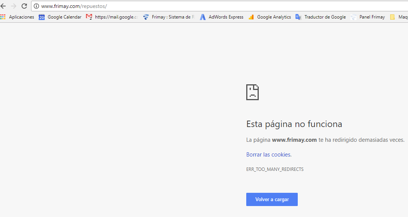408x217 pixels.
Task: Open the https://mail.google.com bookmark
Action: click(x=117, y=17)
